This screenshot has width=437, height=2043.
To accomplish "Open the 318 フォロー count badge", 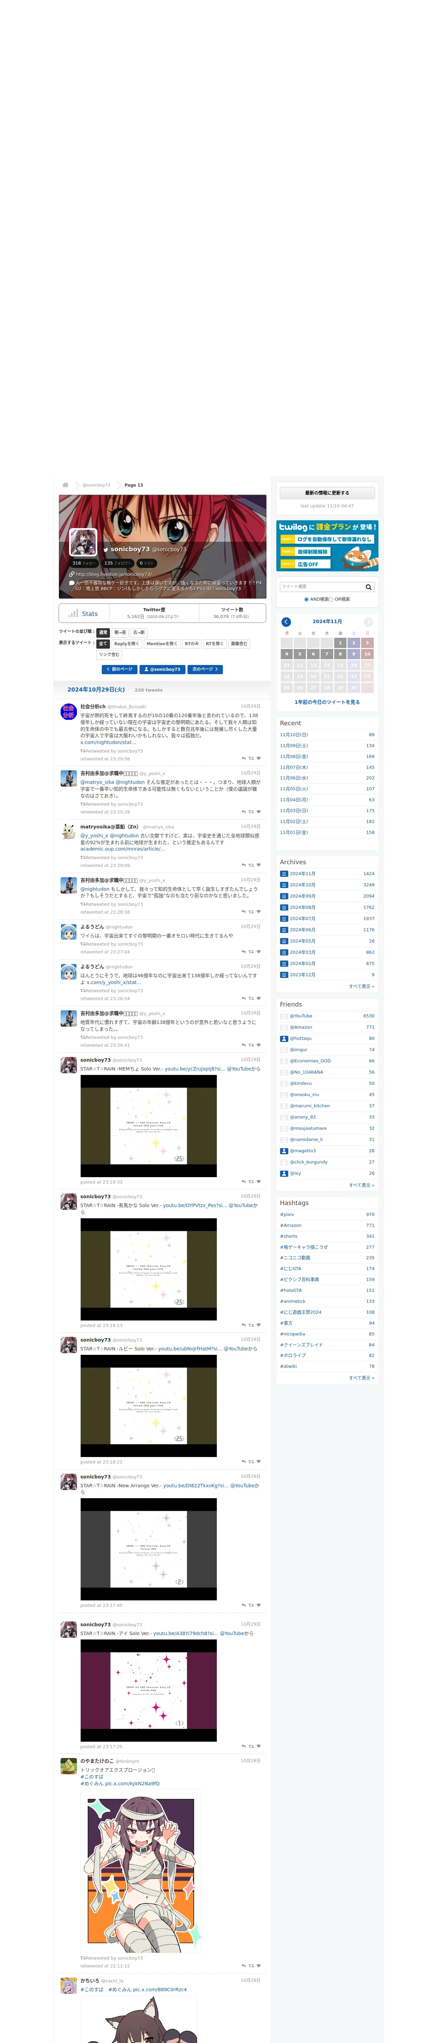I will click(x=84, y=563).
